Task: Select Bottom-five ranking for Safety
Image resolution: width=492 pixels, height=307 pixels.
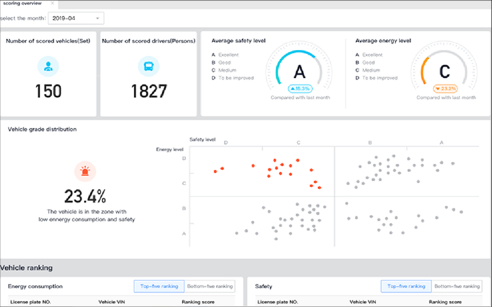Action: coord(456,286)
